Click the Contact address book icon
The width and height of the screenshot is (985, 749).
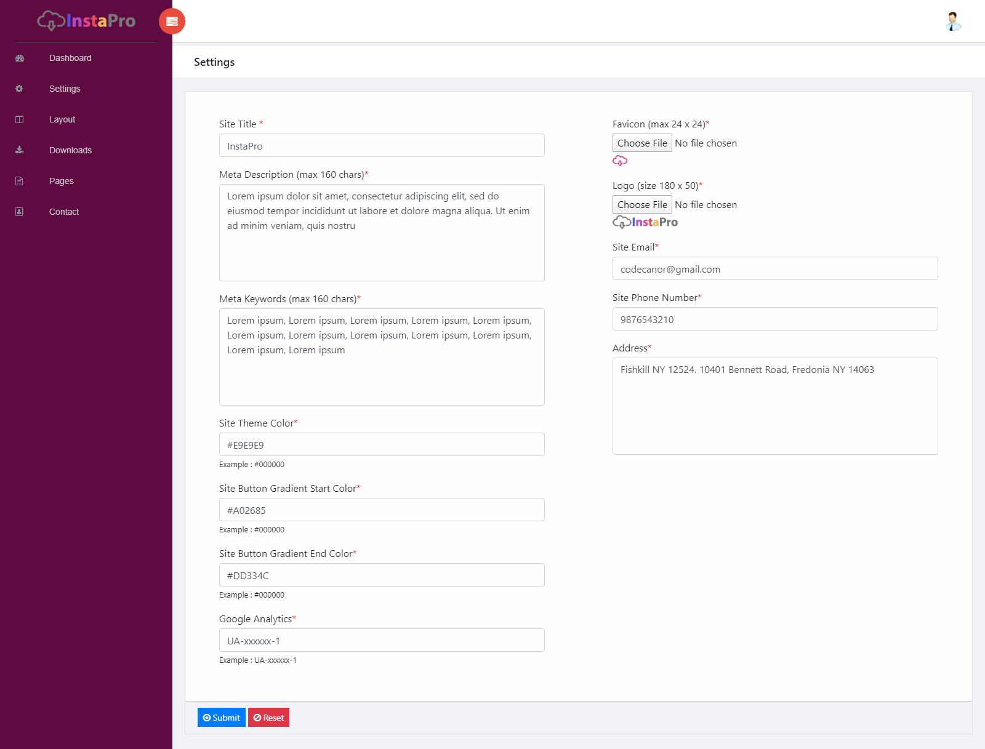point(20,212)
